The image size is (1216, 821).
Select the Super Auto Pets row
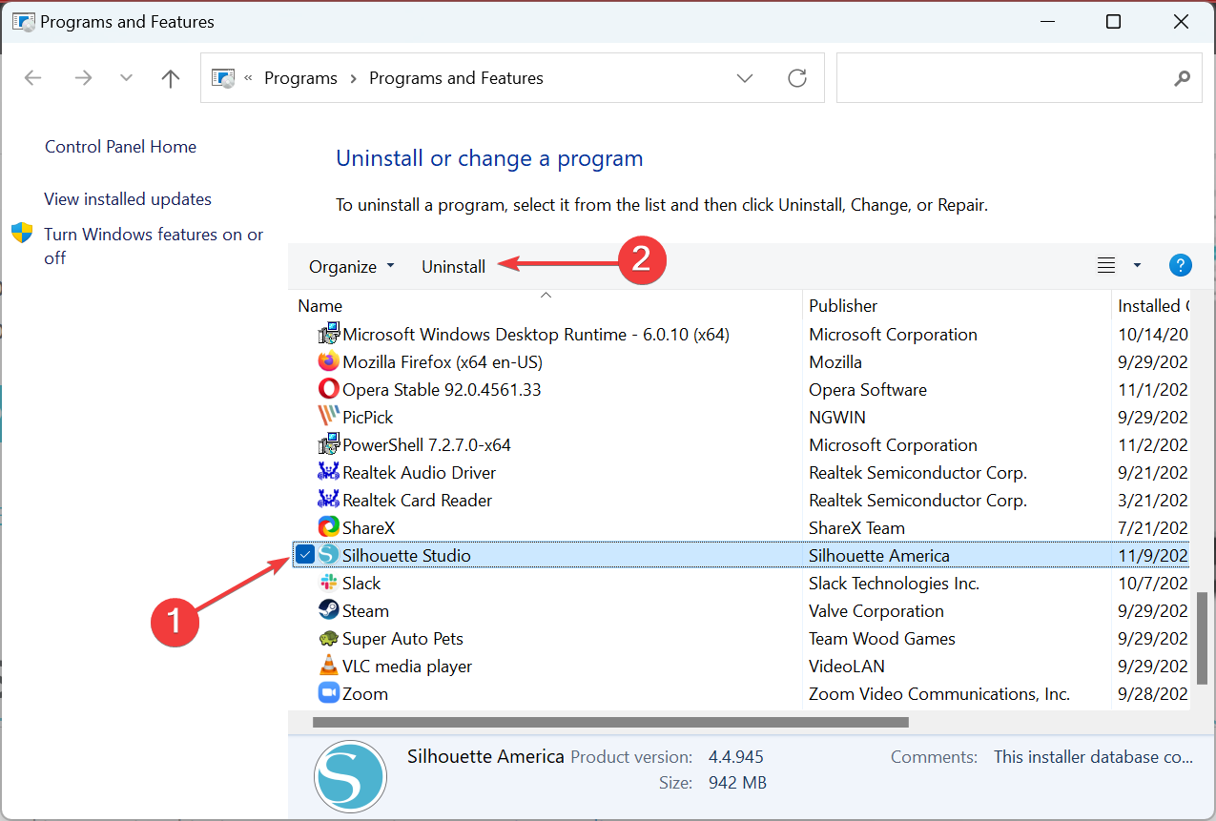coord(402,639)
